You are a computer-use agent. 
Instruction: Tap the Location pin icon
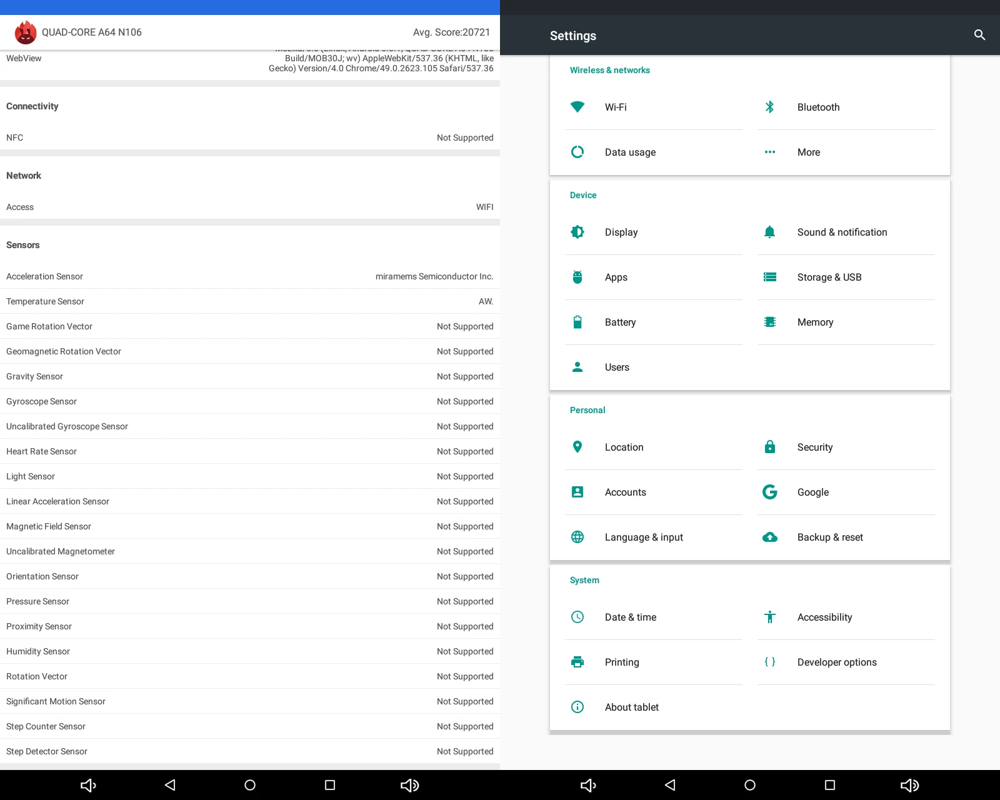point(577,447)
